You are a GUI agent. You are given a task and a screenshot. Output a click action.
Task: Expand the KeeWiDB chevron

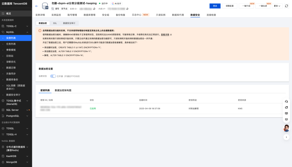click(x=27, y=156)
